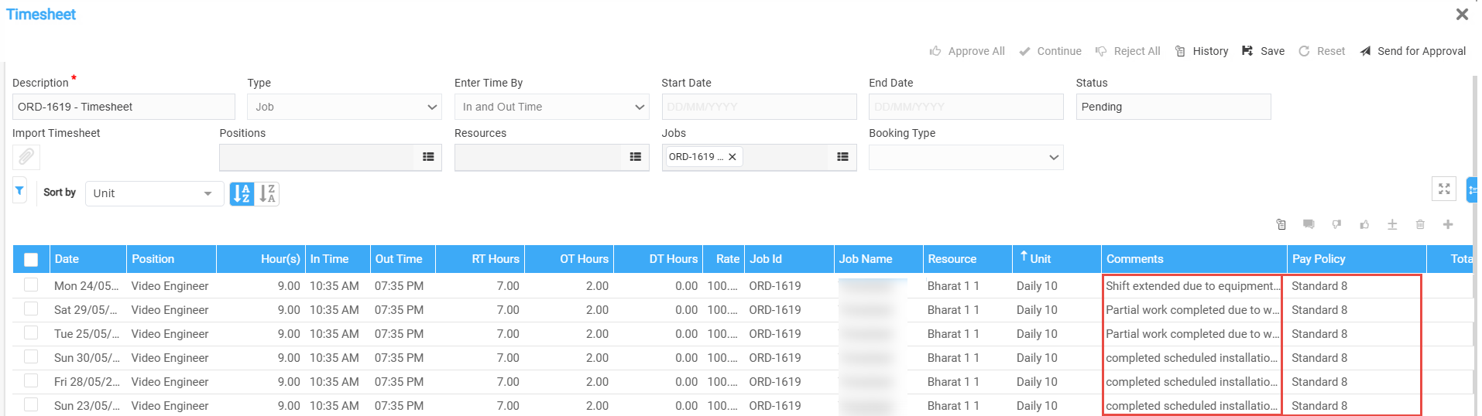This screenshot has height=416, width=1482.
Task: Save the timesheet
Action: pyautogui.click(x=1264, y=51)
